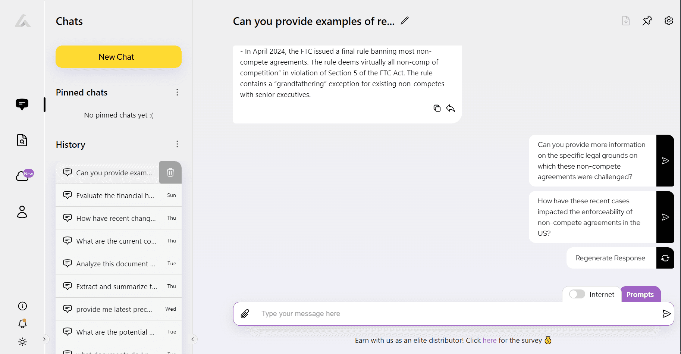Expand the left navigation rail arrow
681x354 pixels.
[x=44, y=339]
